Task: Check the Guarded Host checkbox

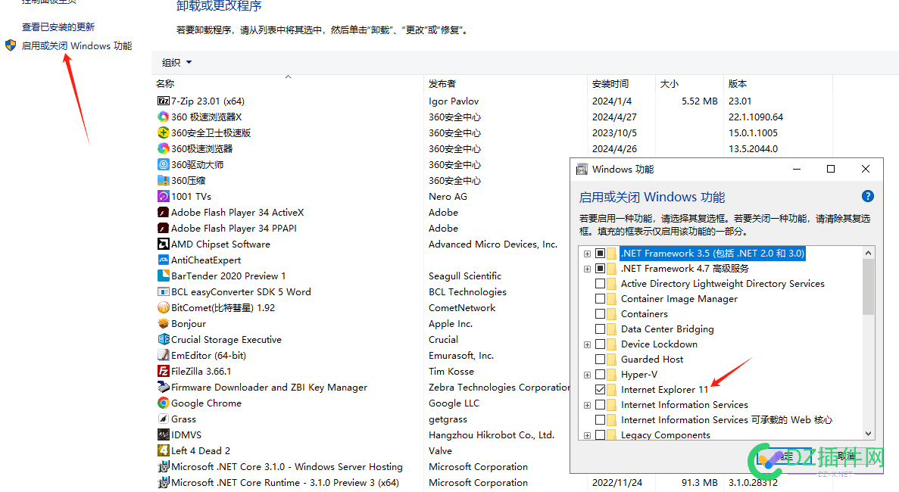Action: pos(601,359)
